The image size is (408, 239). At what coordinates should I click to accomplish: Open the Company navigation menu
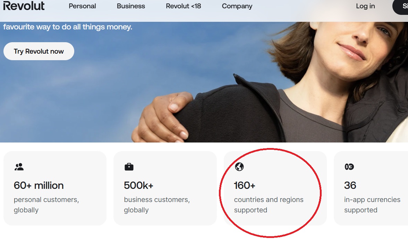(x=237, y=6)
